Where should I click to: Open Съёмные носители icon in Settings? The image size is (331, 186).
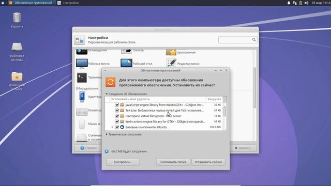click(82, 137)
